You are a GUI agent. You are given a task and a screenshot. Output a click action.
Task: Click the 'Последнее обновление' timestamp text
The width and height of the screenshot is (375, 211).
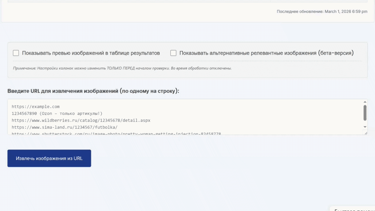pos(322,12)
